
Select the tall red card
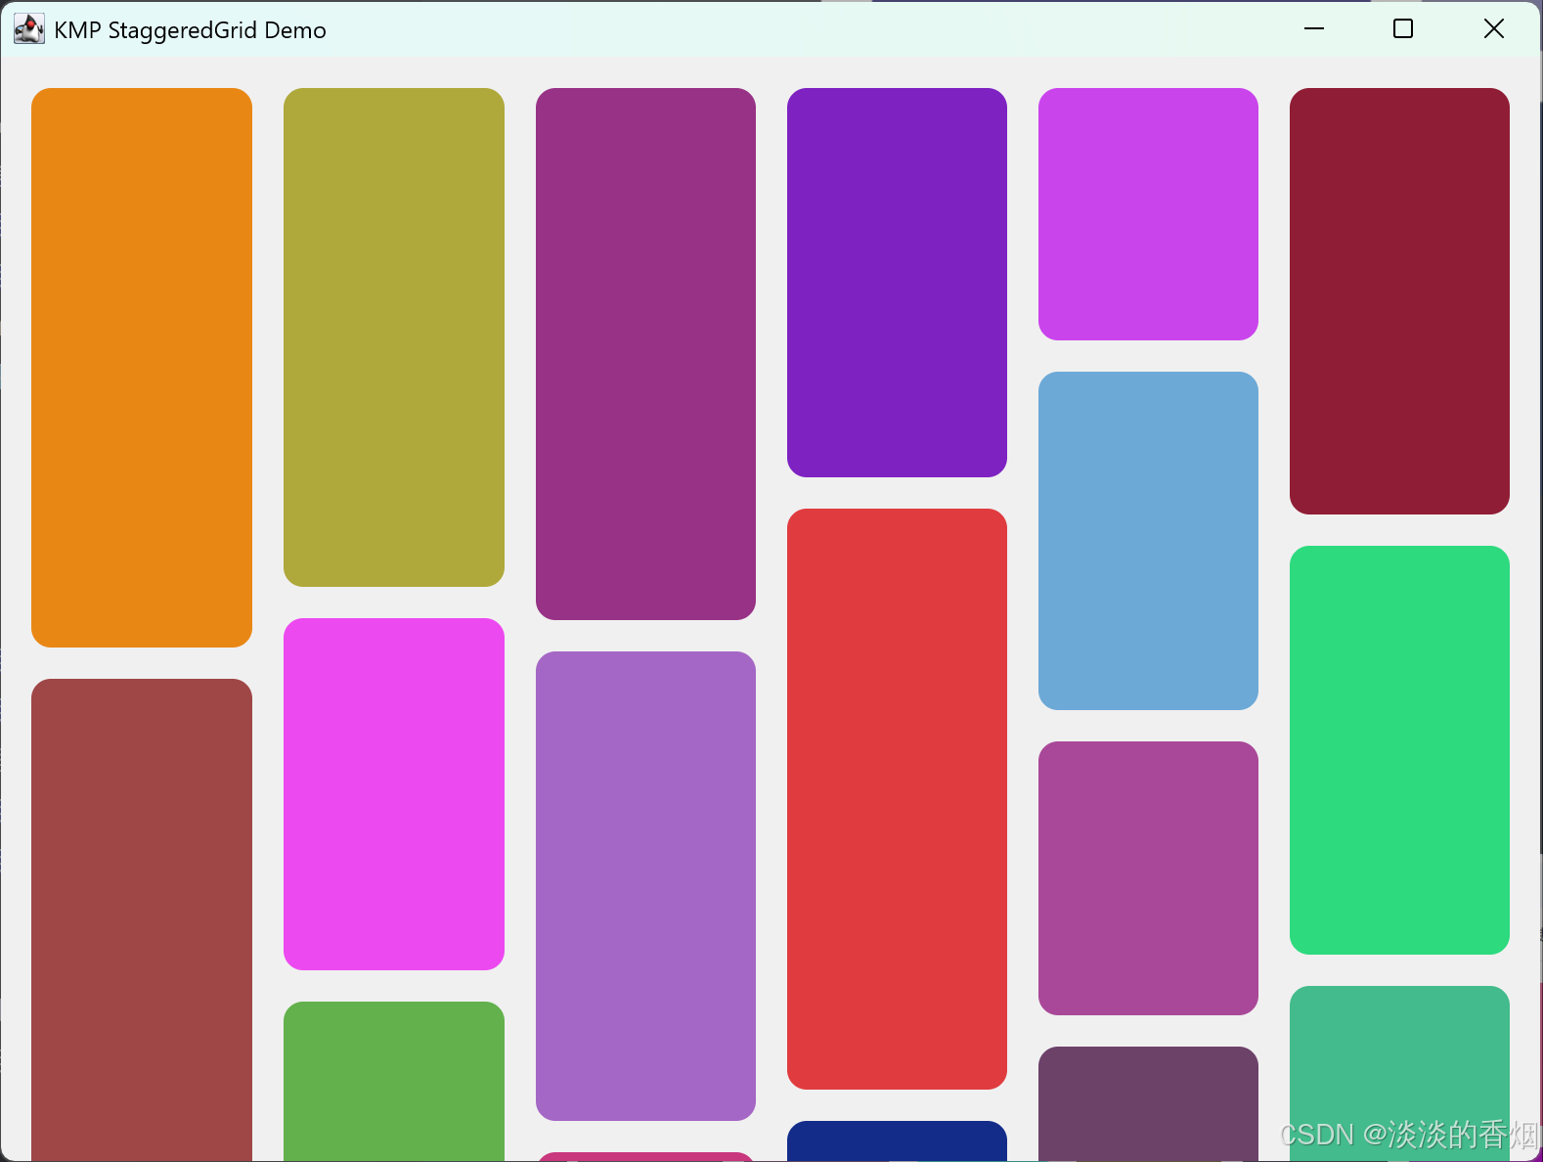[x=897, y=799]
